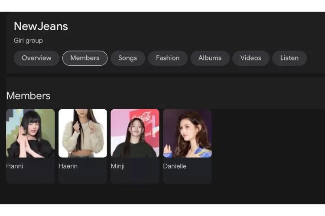
Task: Open Danielle's member photo
Action: tap(187, 133)
